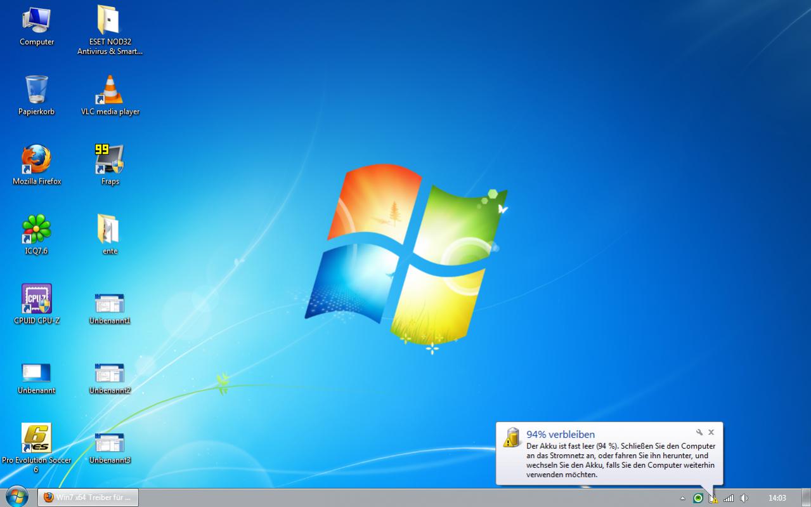Select the Fraps shortcut icon

pos(110,166)
